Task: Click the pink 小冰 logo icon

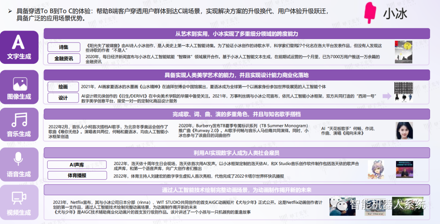Action: pyautogui.click(x=370, y=13)
